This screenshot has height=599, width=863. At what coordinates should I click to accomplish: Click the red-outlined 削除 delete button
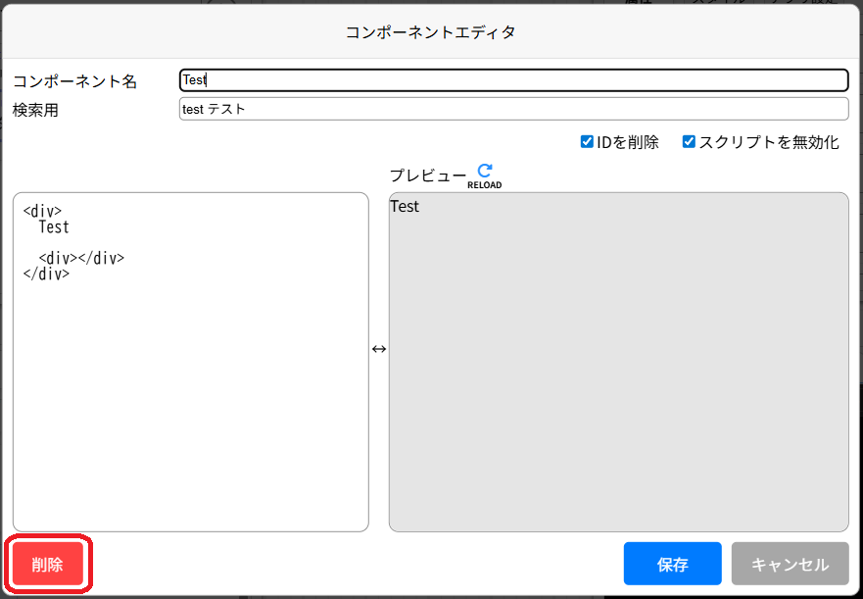tap(47, 564)
